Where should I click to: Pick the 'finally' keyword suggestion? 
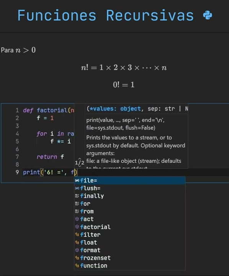point(130,196)
